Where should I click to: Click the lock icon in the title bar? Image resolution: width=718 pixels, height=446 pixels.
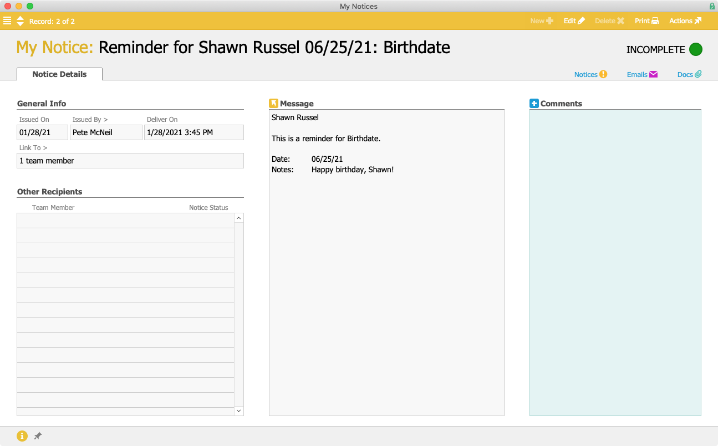tap(711, 6)
